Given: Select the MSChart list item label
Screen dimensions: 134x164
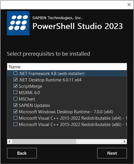Looking at the screenshot, I should [x=27, y=99].
